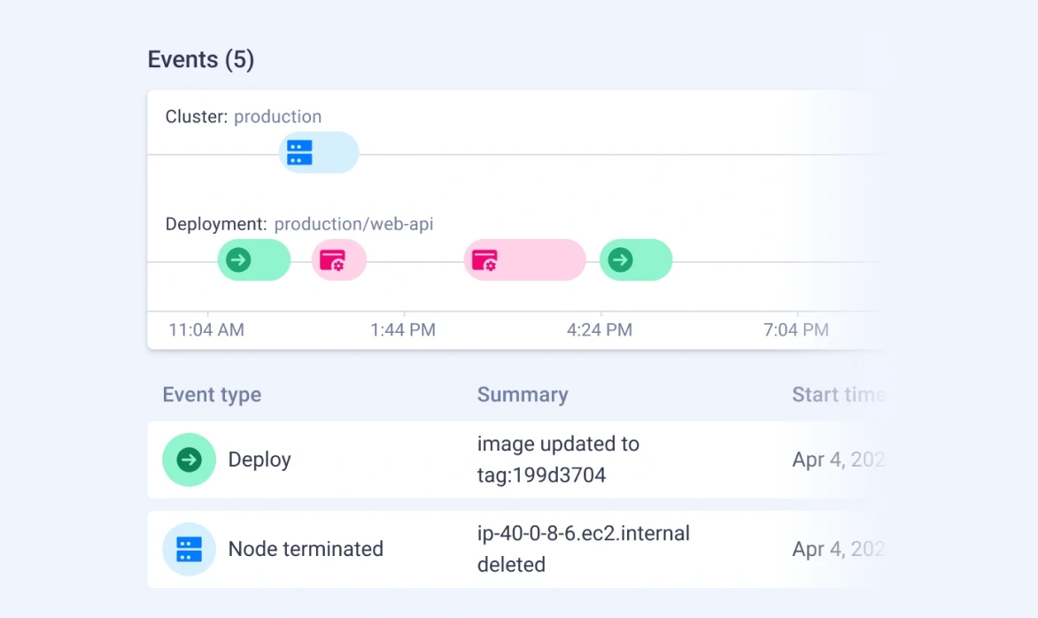Screen dimensions: 1038x618
Task: Open the Deploy event row label
Action: click(259, 460)
